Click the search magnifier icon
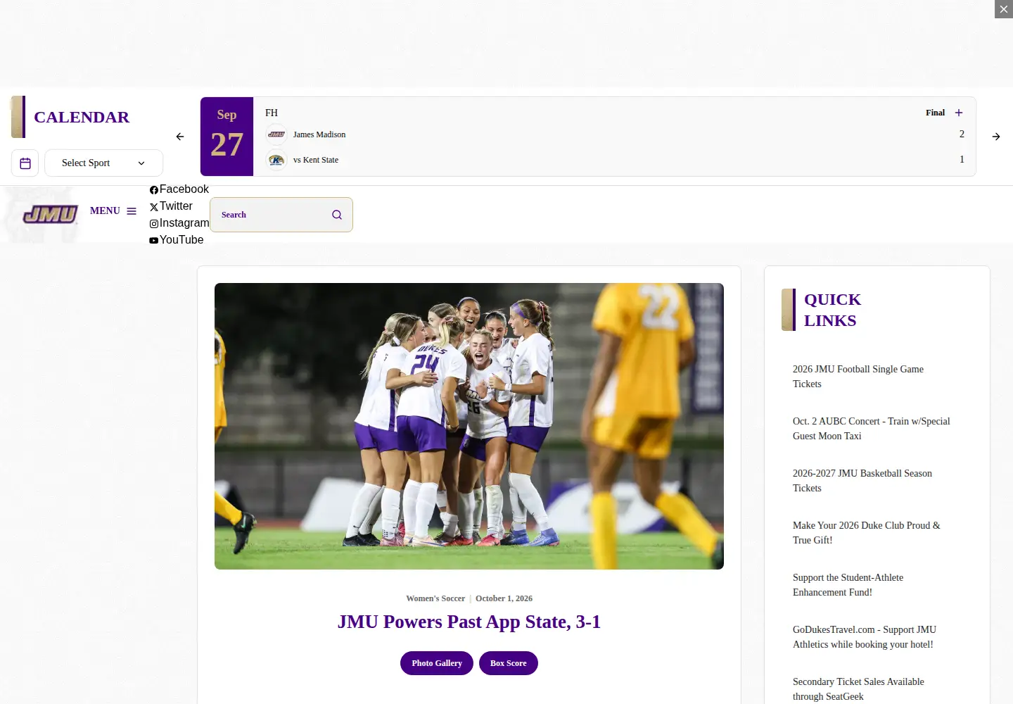The height and width of the screenshot is (704, 1013). pos(337,215)
